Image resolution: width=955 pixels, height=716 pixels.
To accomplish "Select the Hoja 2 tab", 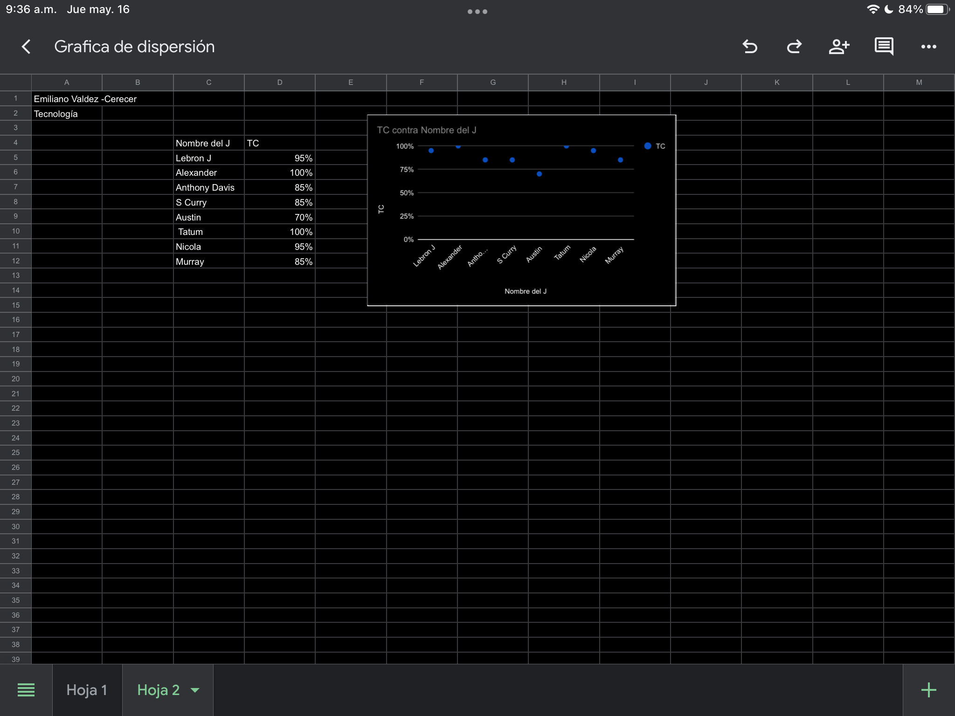I will tap(158, 690).
